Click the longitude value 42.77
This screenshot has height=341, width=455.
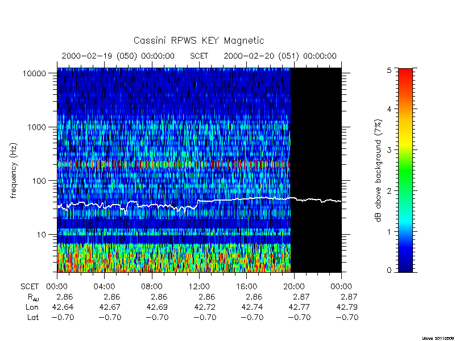tap(300, 307)
